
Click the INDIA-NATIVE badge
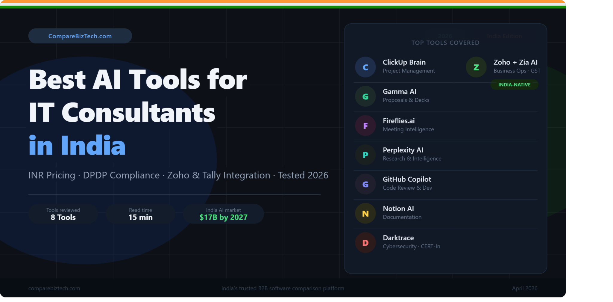pyautogui.click(x=514, y=85)
